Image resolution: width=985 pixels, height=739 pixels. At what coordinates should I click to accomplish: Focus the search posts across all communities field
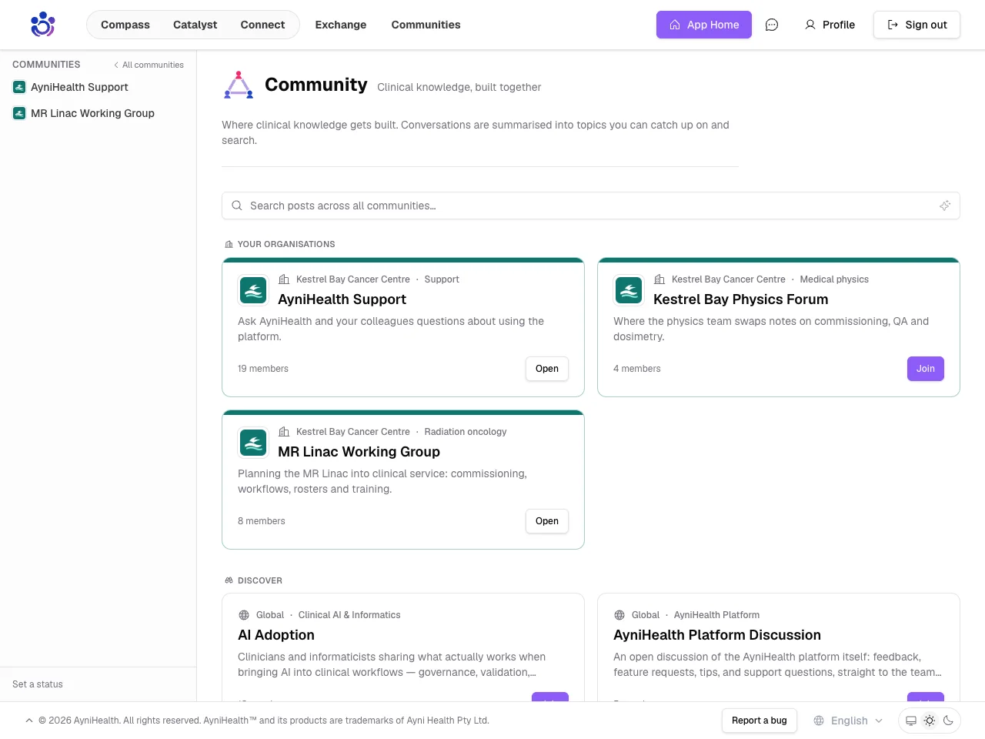pos(591,206)
